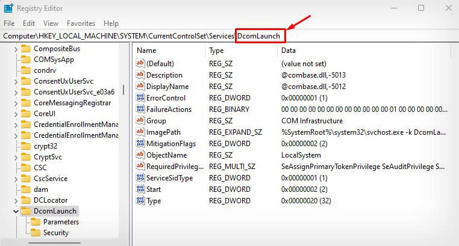Expand the ConsentUxUserSvc key

[x=16, y=82]
